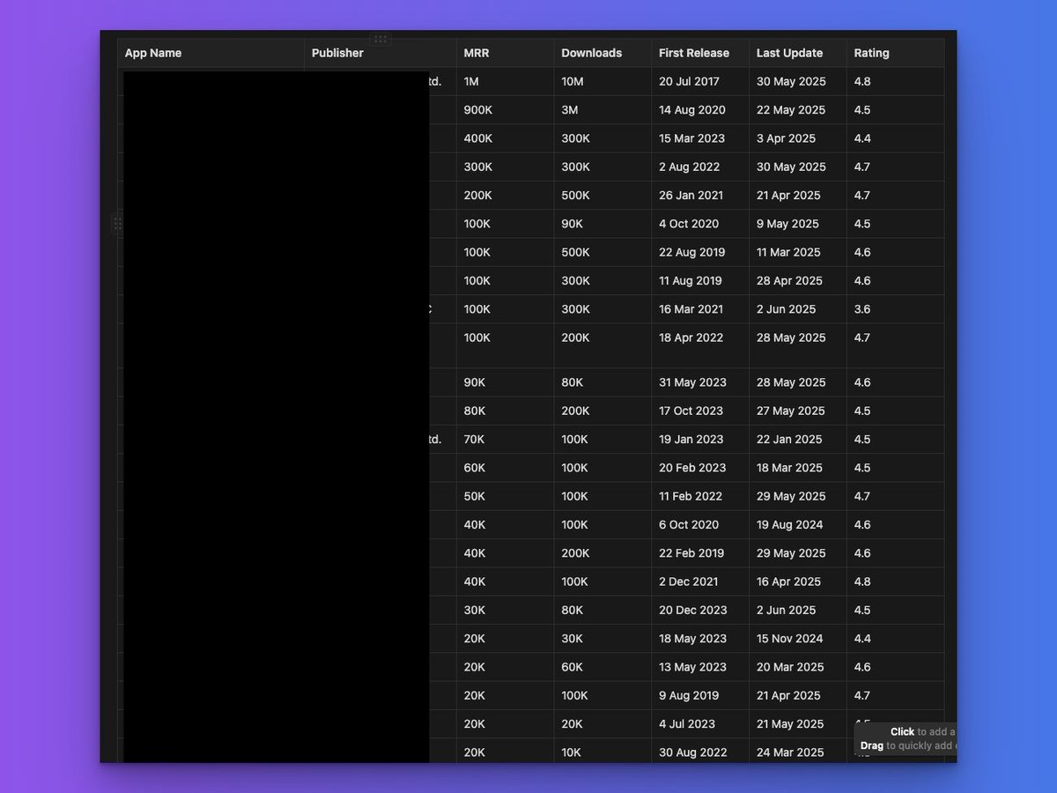Image resolution: width=1057 pixels, height=793 pixels.
Task: Click the date 11 Feb 2022
Action: [691, 496]
